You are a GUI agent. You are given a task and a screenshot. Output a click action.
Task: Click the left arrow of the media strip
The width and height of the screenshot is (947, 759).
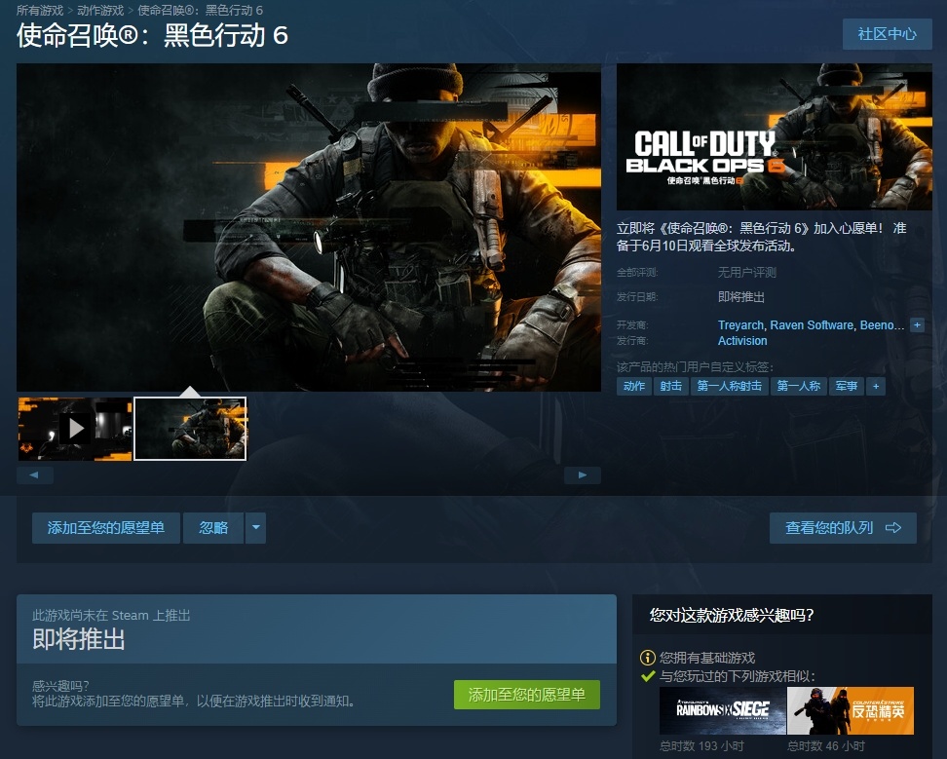[35, 475]
